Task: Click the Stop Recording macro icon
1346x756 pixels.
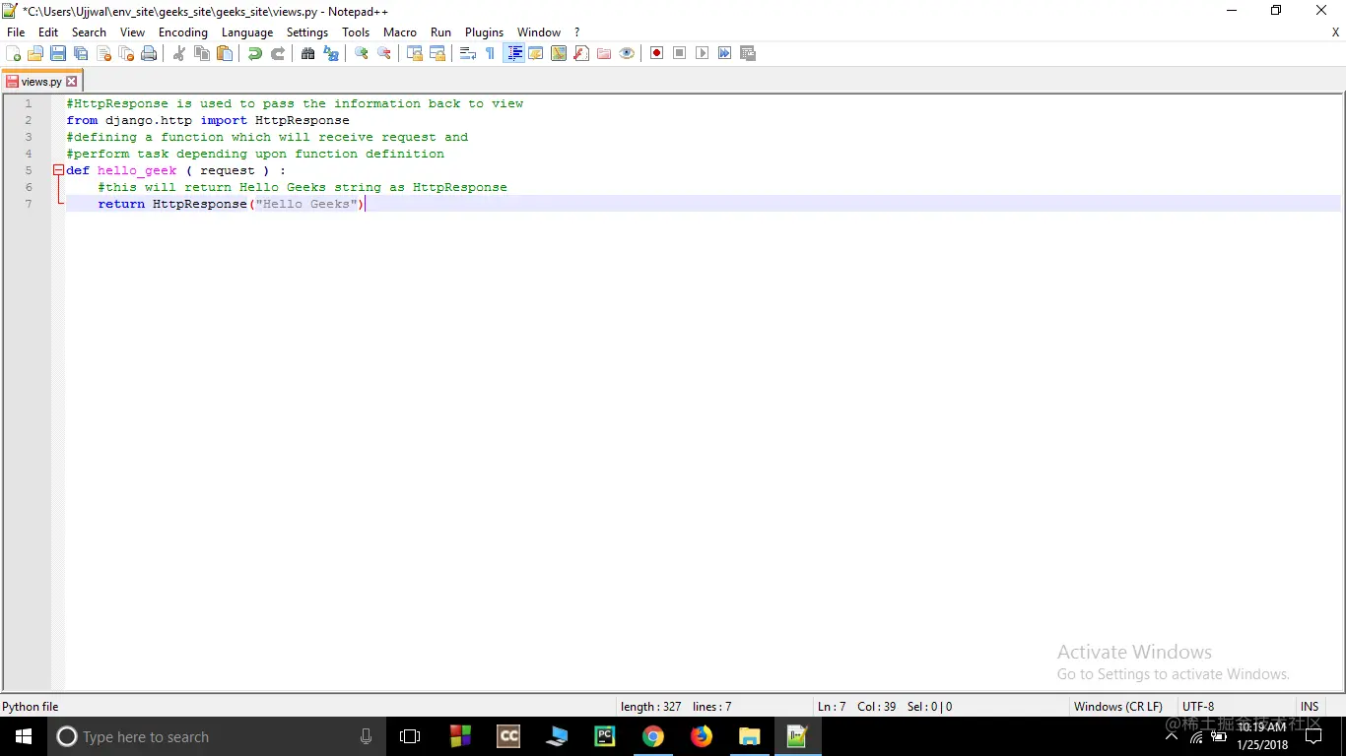Action: (x=680, y=53)
